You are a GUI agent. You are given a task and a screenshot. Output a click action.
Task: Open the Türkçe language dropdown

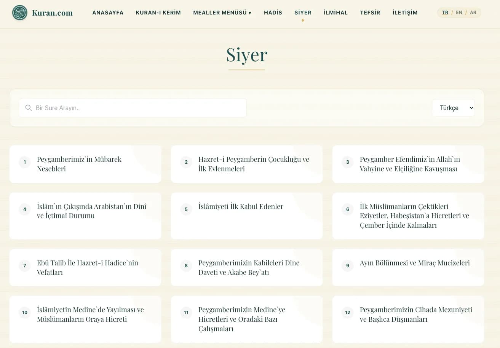453,108
